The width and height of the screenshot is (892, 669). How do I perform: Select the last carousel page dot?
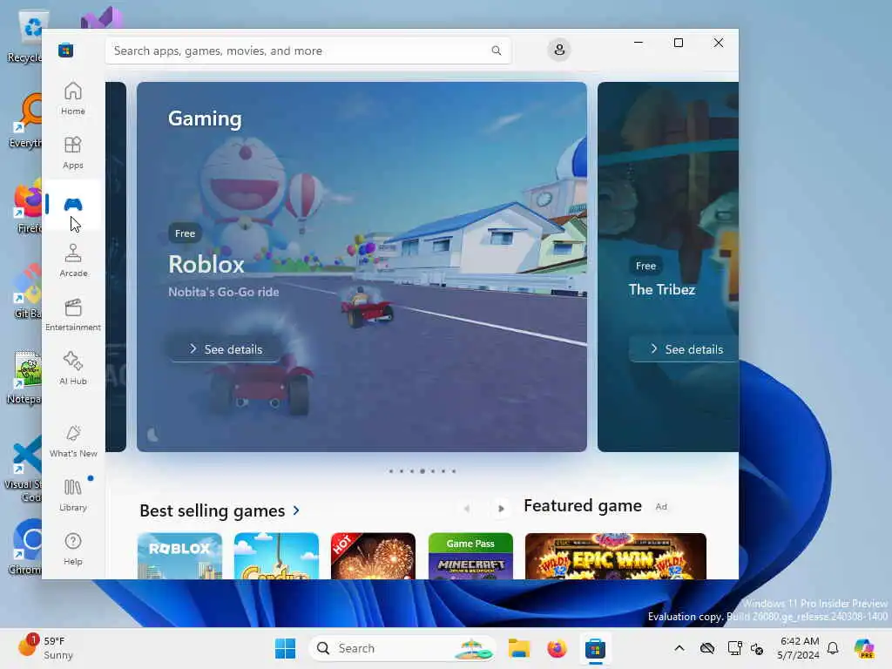(453, 471)
